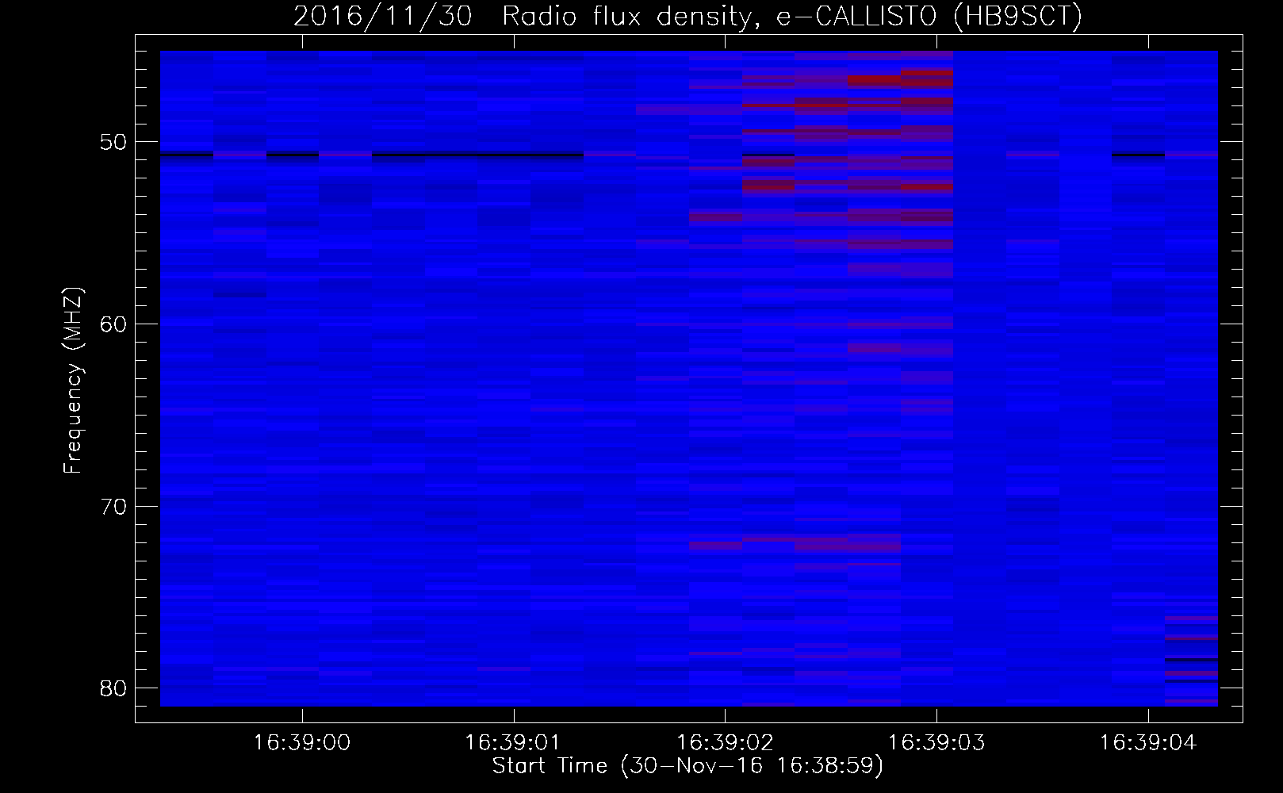
Task: Click the 16:39:03 time tick label
Action: click(936, 742)
